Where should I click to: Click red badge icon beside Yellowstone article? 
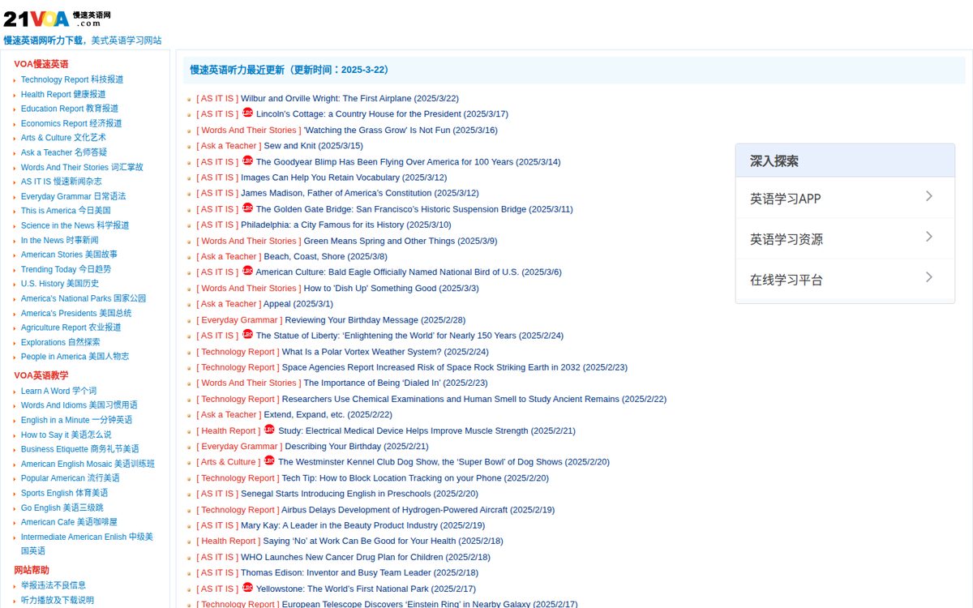pos(247,588)
